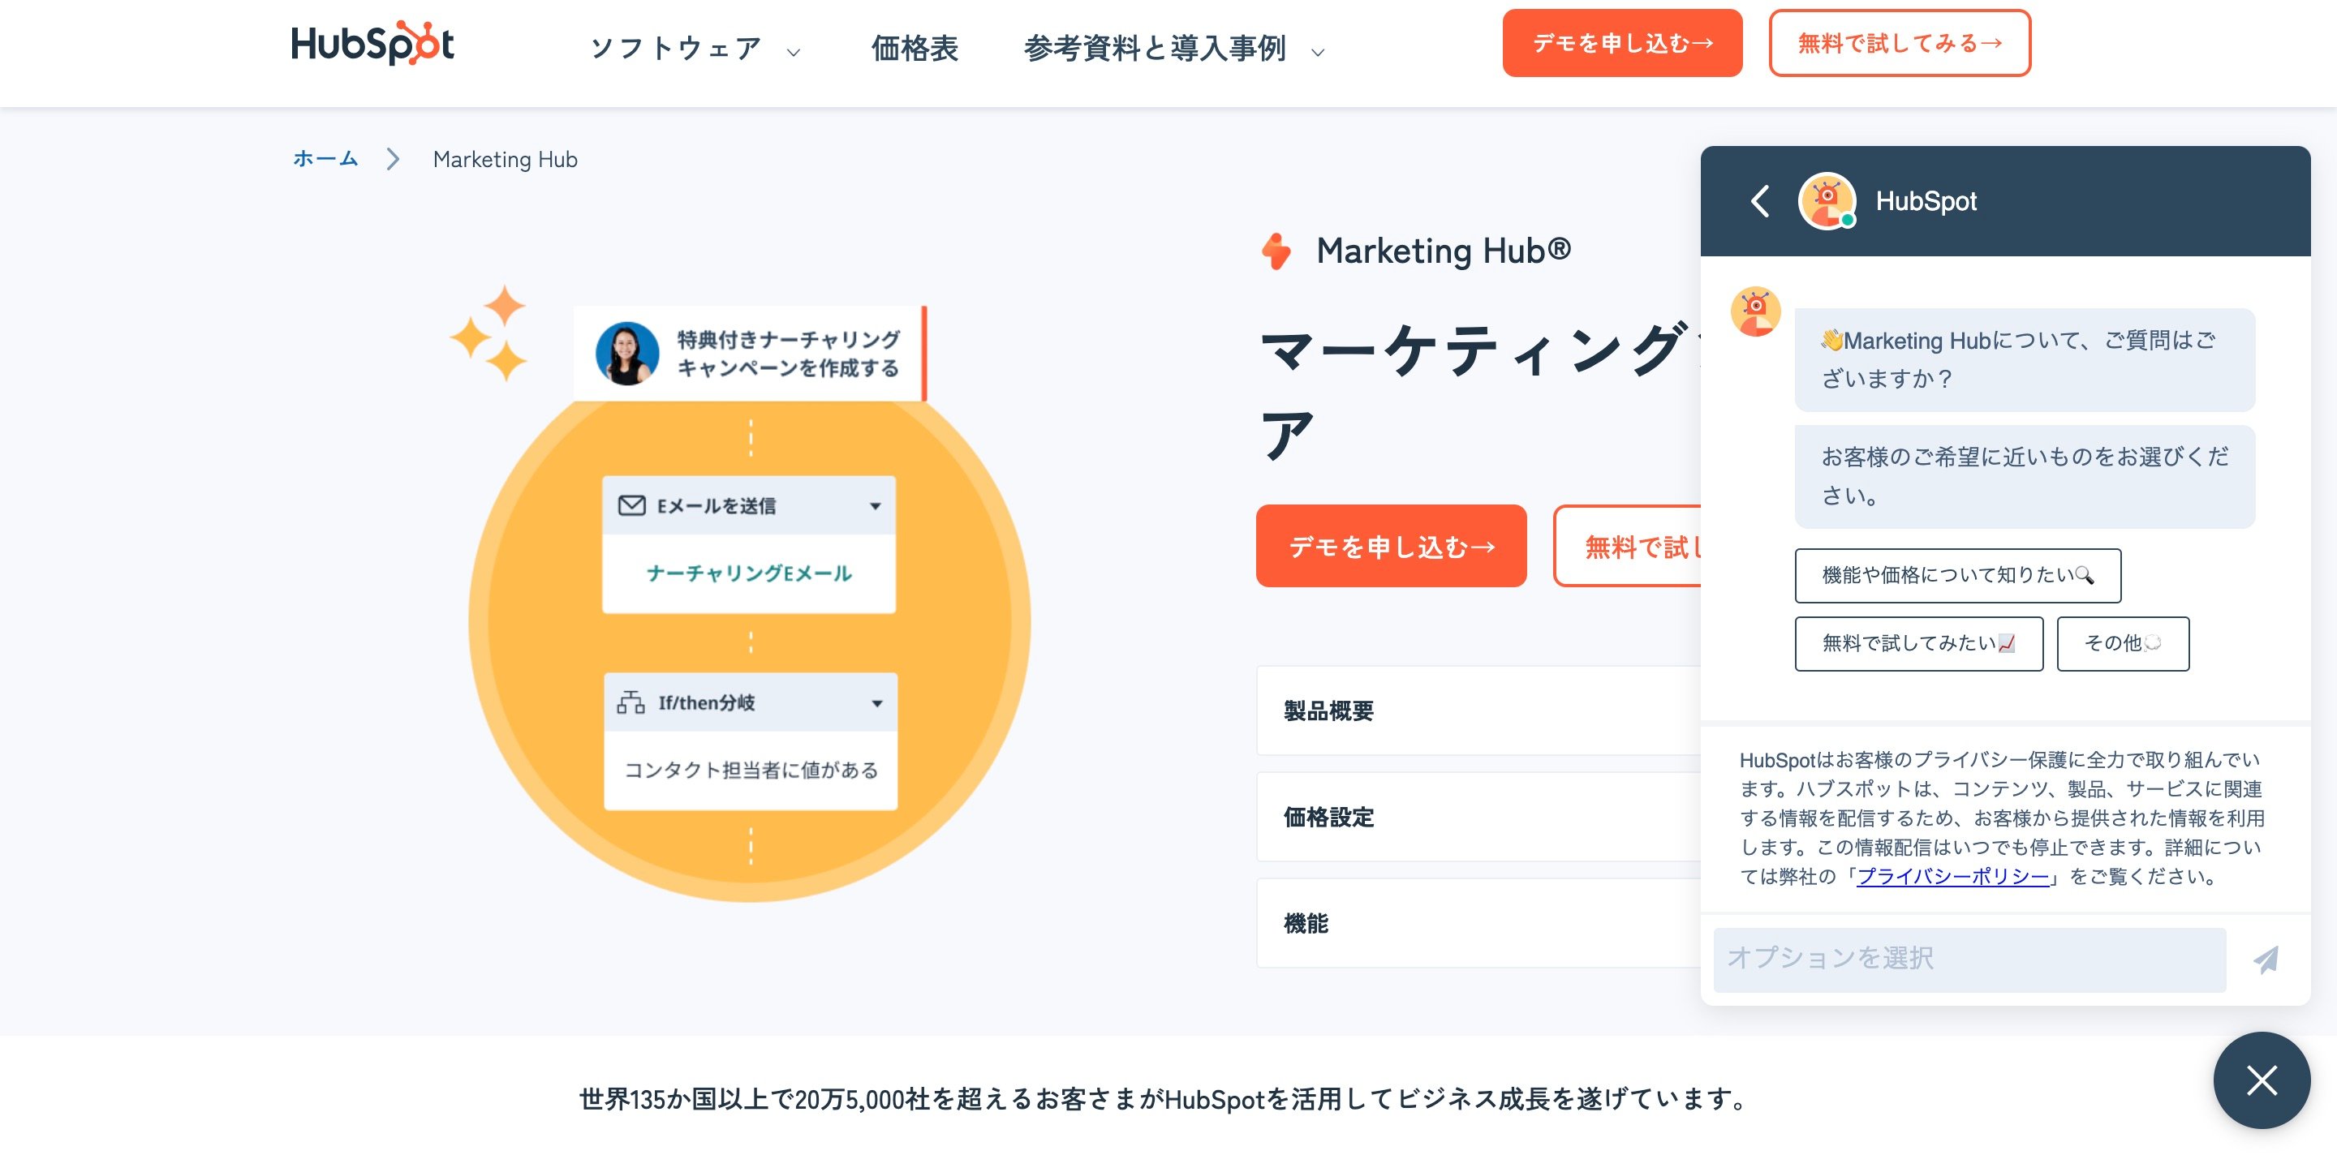Go back using the chat back arrow

pos(1760,200)
